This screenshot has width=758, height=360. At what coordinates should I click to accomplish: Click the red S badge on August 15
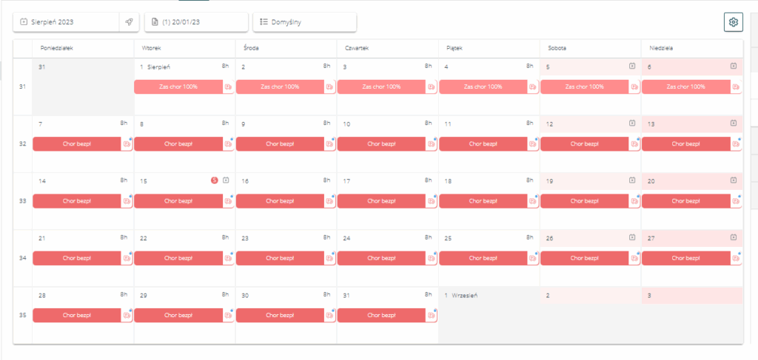tap(214, 180)
